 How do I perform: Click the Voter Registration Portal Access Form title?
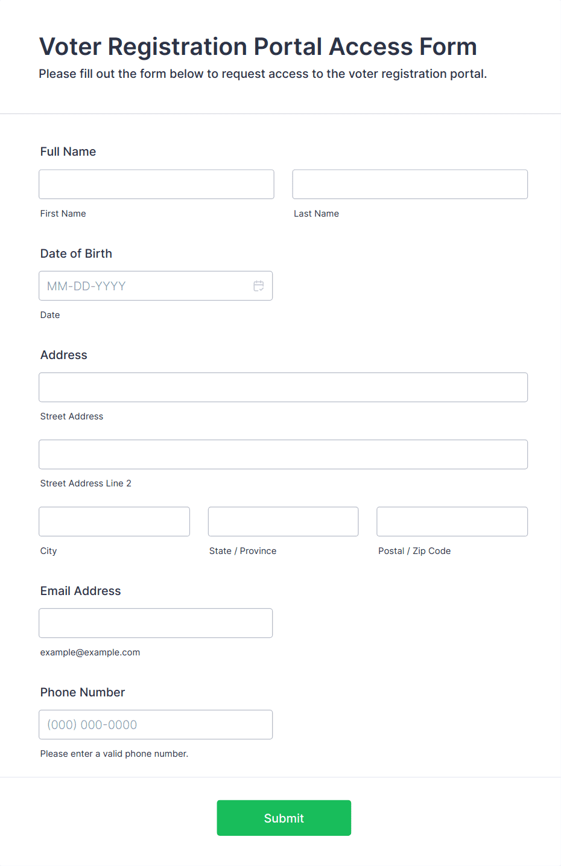(258, 46)
